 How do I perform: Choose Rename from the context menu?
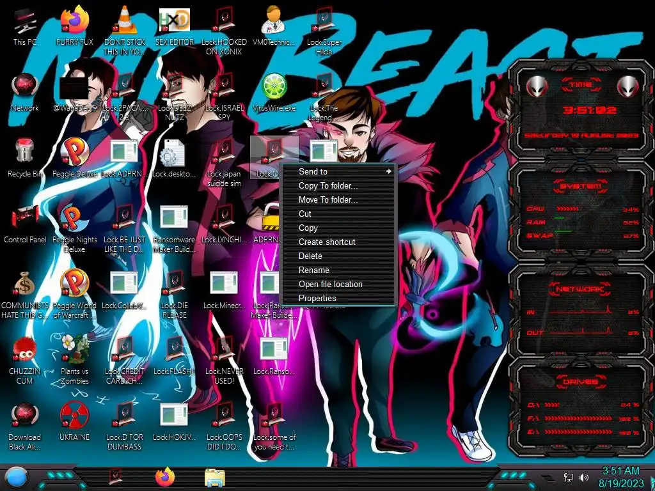tap(339, 270)
